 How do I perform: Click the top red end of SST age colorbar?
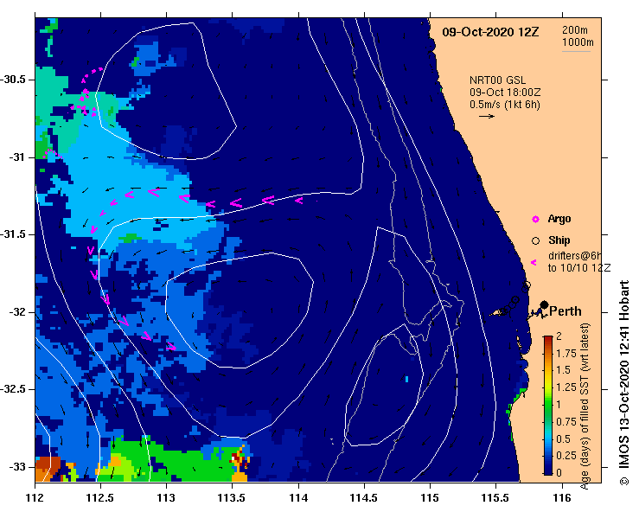click(x=548, y=339)
